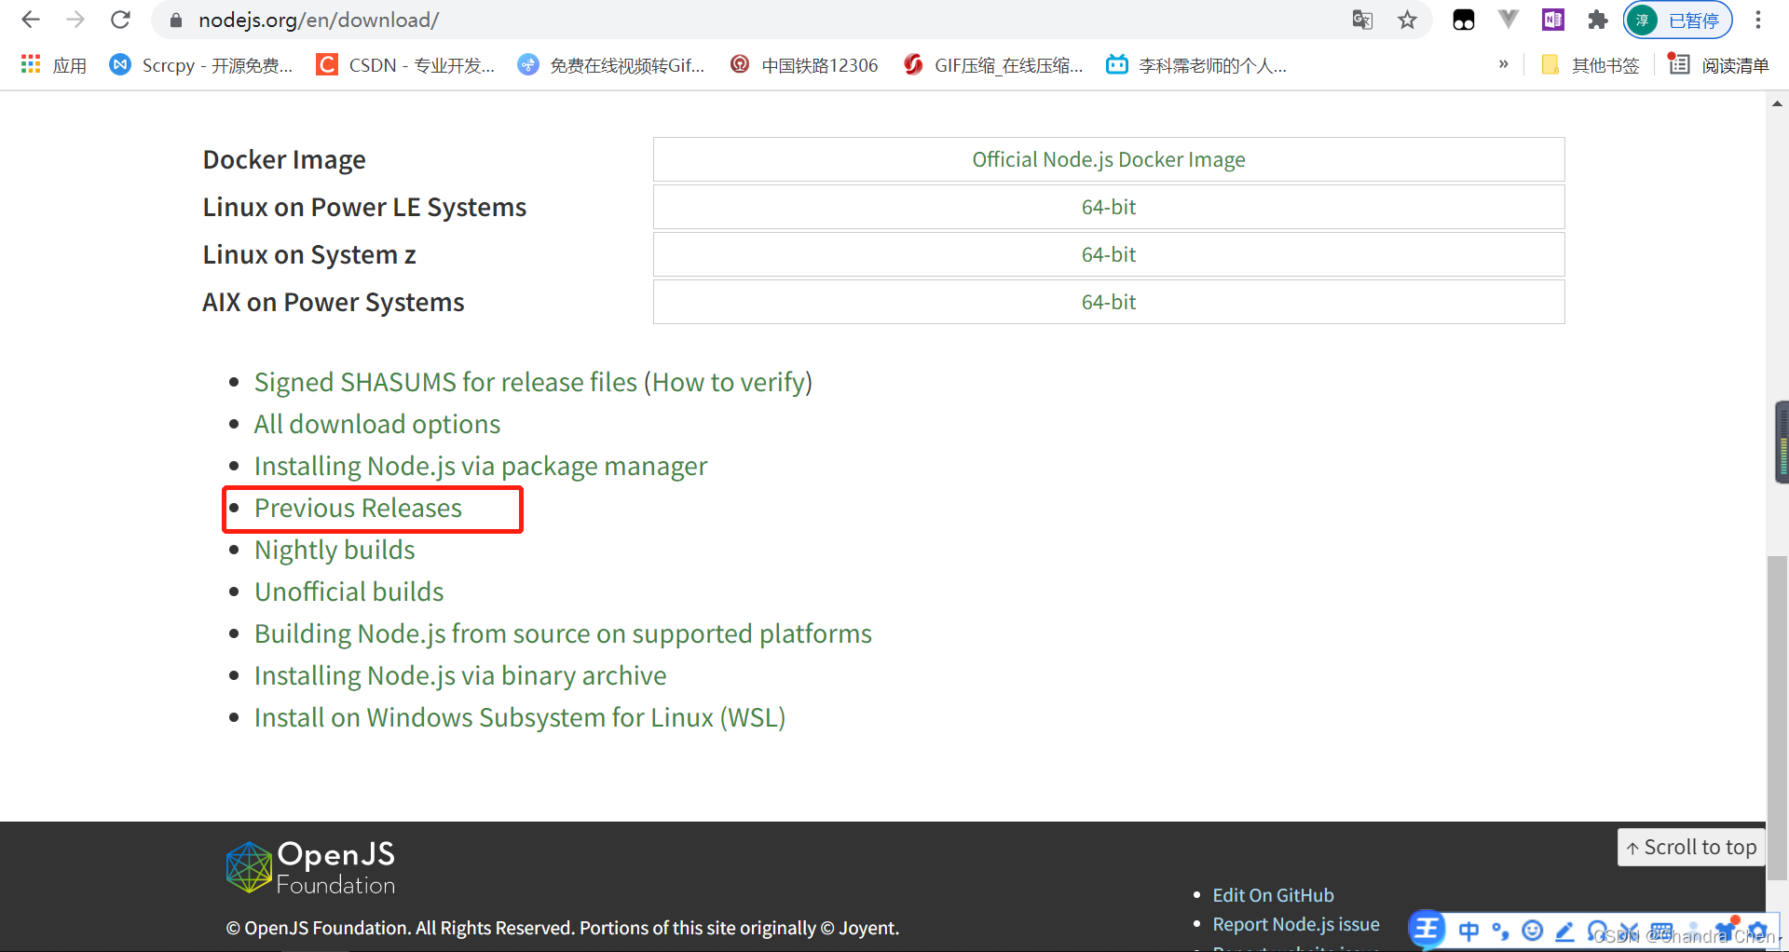Open the CSDN bookmark
Image resolution: width=1789 pixels, height=952 pixels.
[x=406, y=65]
